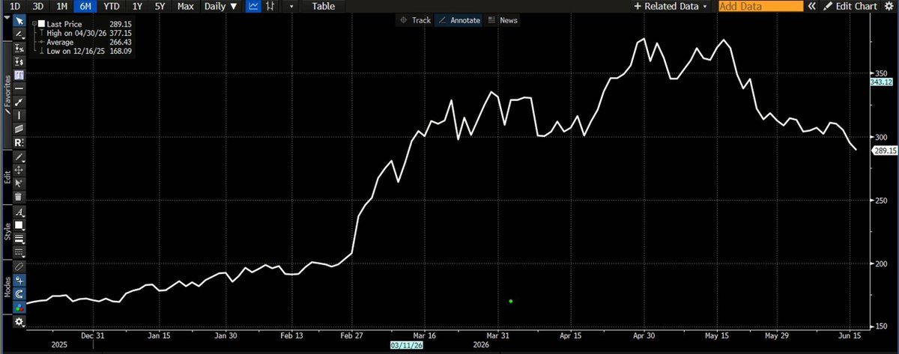Toggle News overlay on chart
The image size is (899, 354).
pos(503,20)
